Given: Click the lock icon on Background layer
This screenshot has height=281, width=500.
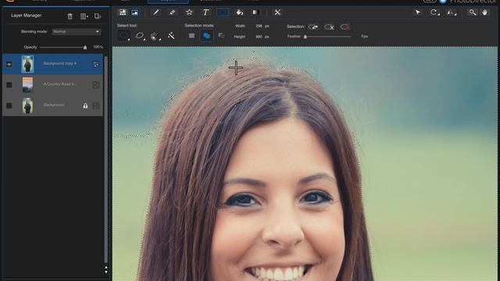Looking at the screenshot, I should point(85,105).
